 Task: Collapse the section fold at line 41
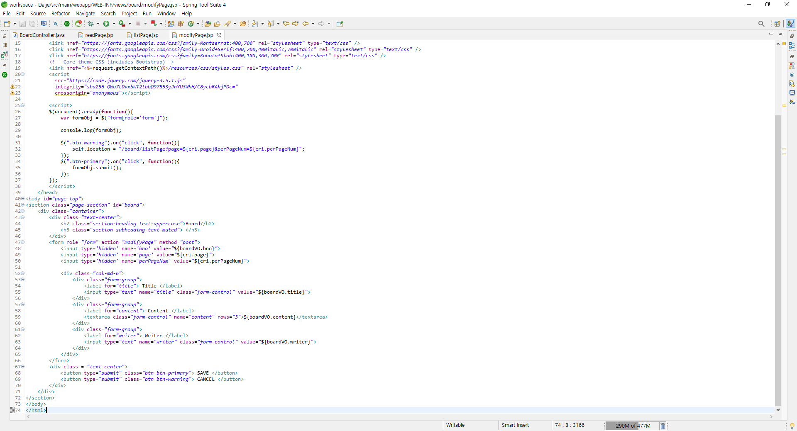tap(23, 205)
